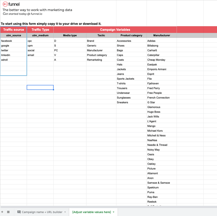Select the Traffic Type header cell
Viewport: 217px width, 216px height.
click(x=40, y=30)
